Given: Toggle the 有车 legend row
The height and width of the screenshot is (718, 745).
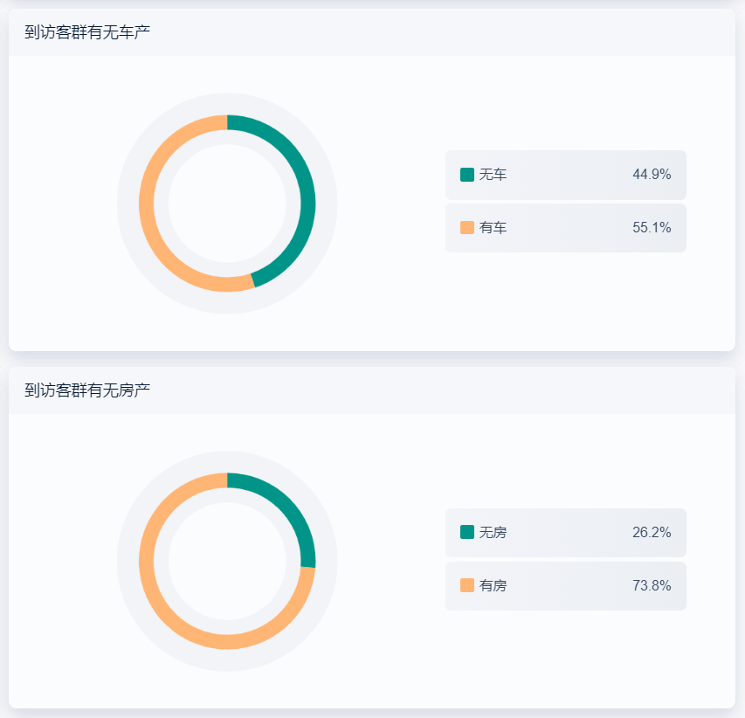Looking at the screenshot, I should 565,228.
